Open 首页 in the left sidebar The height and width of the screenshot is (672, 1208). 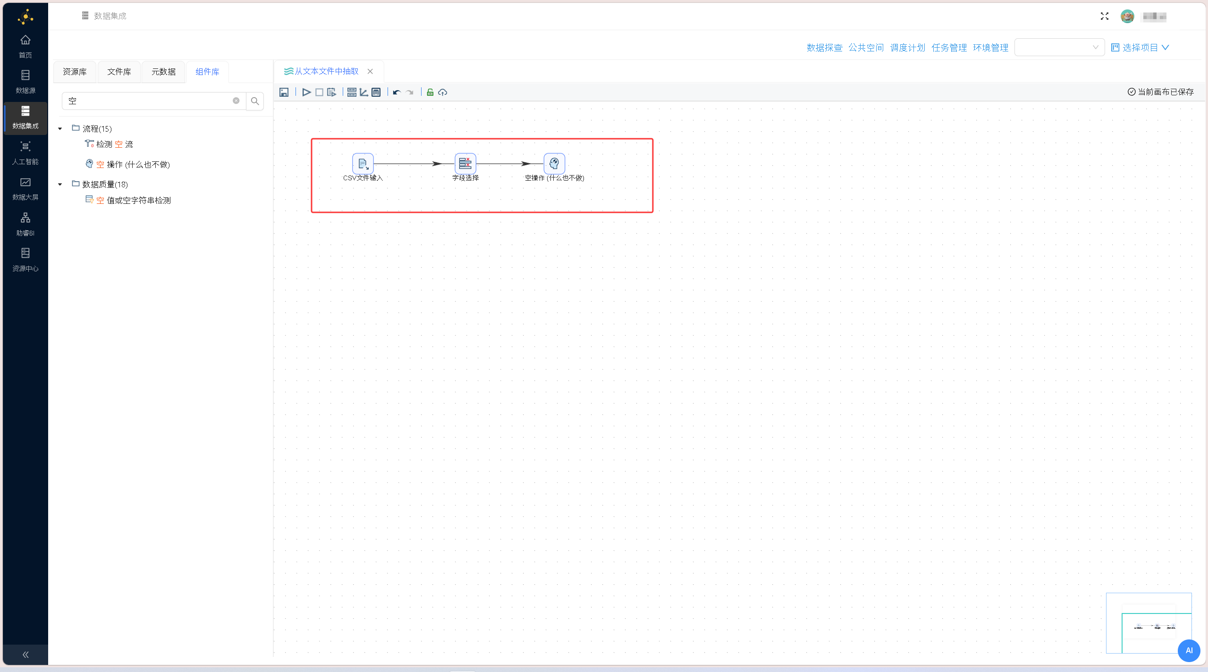[x=25, y=46]
